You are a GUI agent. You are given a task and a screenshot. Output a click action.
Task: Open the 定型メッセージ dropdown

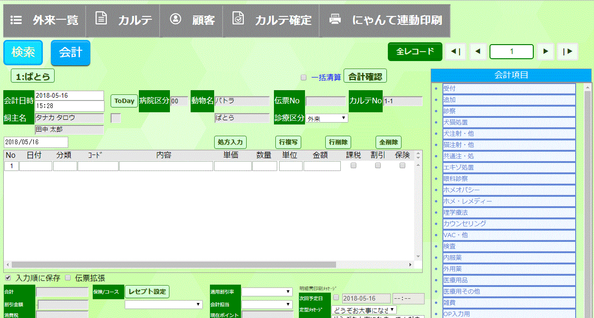[x=364, y=310]
